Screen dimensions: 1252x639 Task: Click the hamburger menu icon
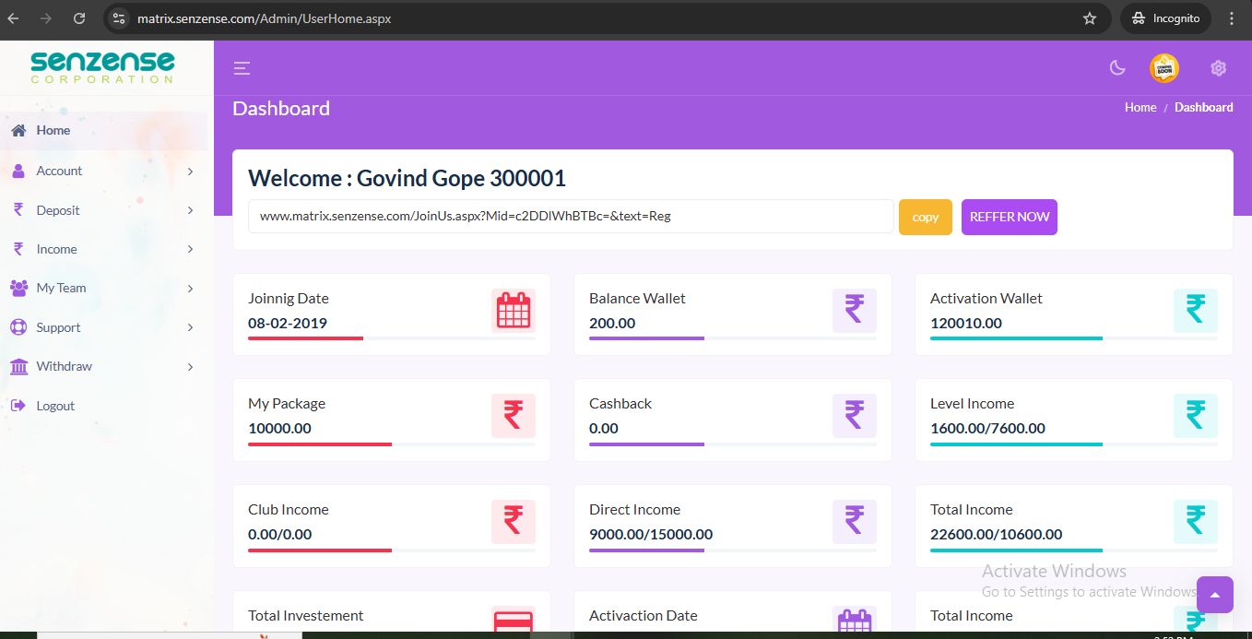pyautogui.click(x=242, y=68)
